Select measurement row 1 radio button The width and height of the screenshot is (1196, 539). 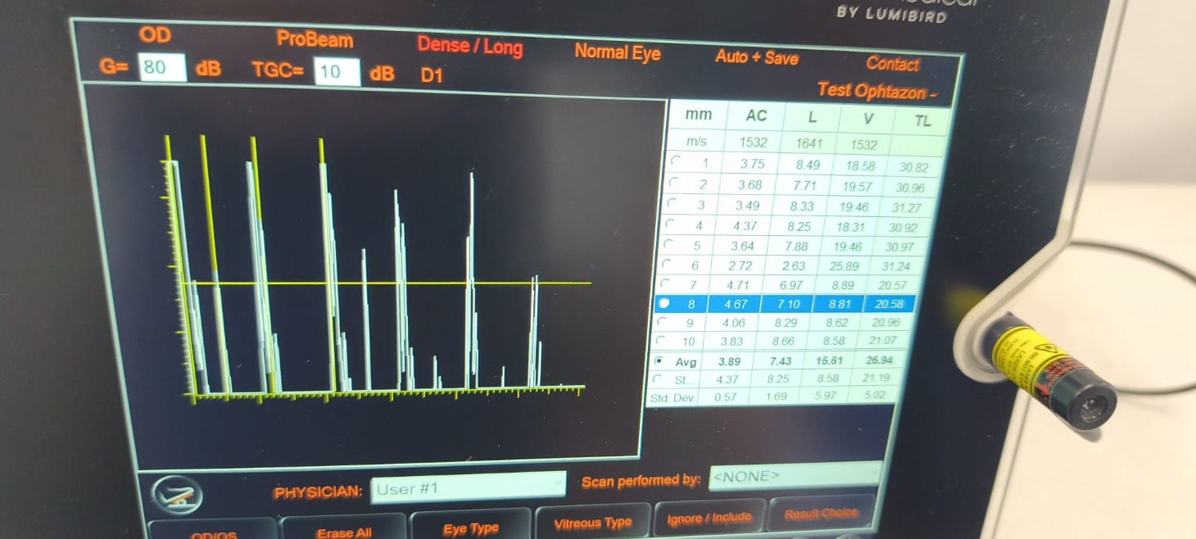(x=675, y=161)
